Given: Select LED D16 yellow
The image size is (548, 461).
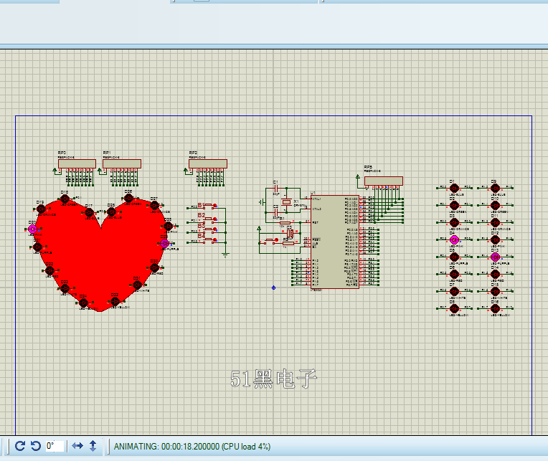Looking at the screenshot, I should pyautogui.click(x=495, y=308).
